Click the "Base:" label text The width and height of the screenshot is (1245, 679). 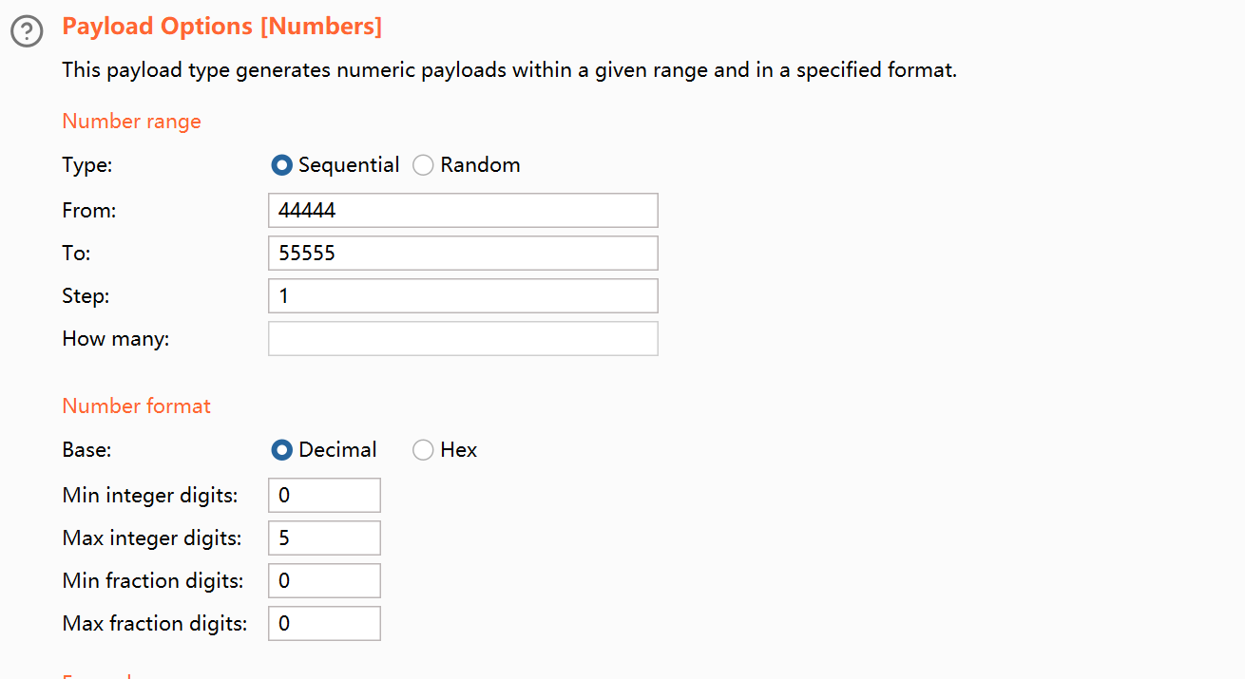tap(86, 450)
